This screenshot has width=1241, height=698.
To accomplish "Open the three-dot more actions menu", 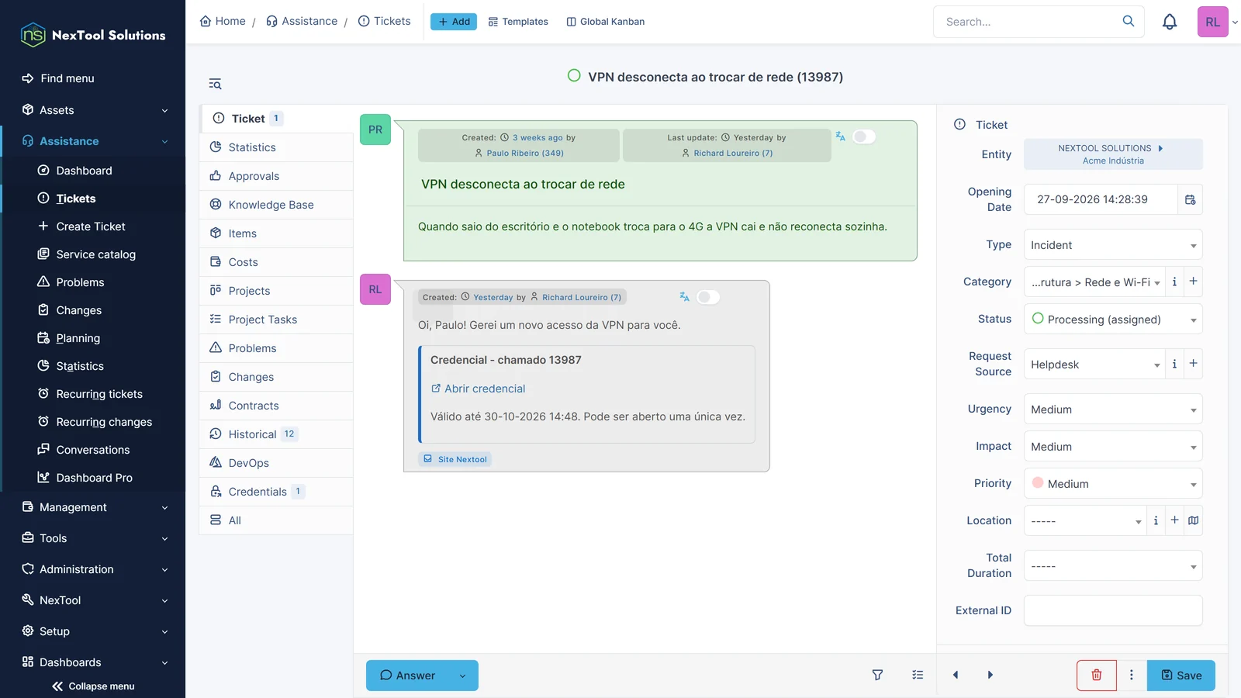I will (x=1132, y=676).
